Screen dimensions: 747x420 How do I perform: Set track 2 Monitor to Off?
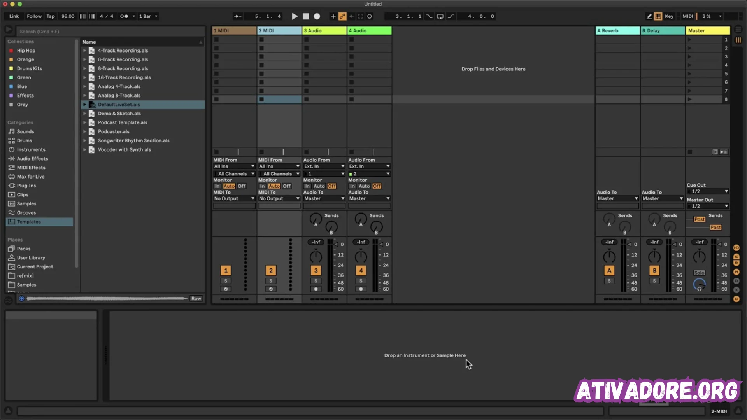287,186
